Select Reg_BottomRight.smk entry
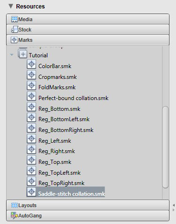 click(x=66, y=130)
